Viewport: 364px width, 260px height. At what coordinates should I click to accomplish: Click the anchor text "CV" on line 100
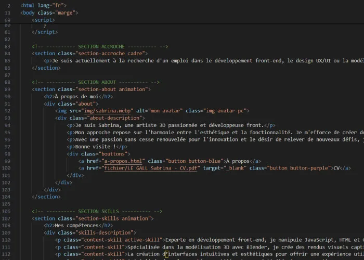pos(336,168)
